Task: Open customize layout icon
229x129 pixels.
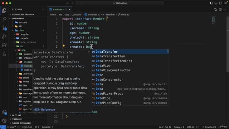Action: [225, 3]
